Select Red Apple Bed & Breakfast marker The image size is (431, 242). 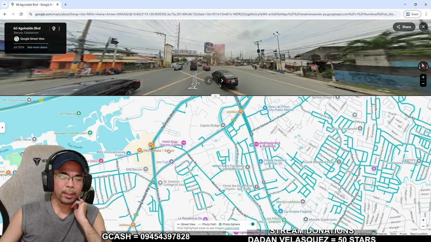[x=257, y=144]
